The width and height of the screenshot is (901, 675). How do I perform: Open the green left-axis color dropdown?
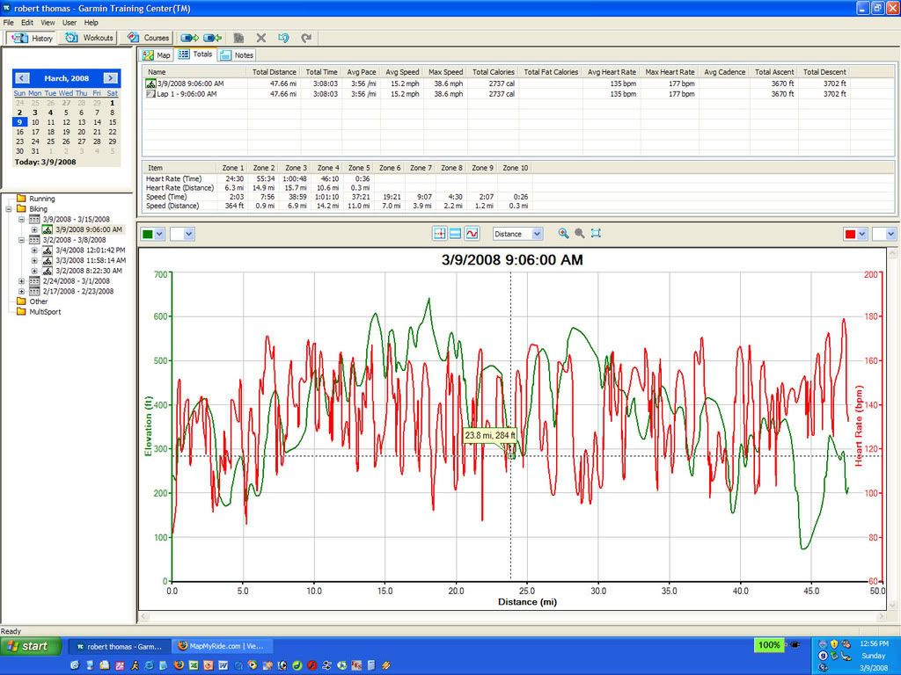pos(153,234)
